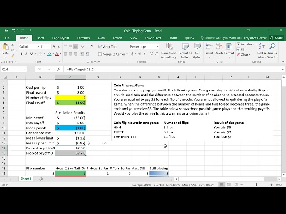Toggle Align Left for the cell
Image resolution: width=286 pixels, height=214 pixels.
tap(66, 54)
